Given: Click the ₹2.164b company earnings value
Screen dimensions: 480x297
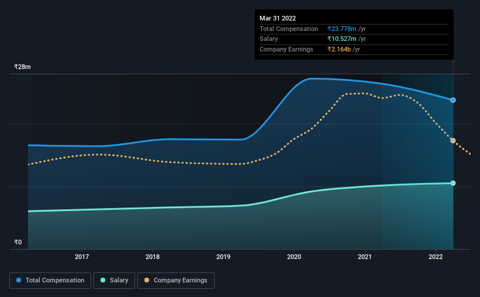Looking at the screenshot, I should [339, 49].
